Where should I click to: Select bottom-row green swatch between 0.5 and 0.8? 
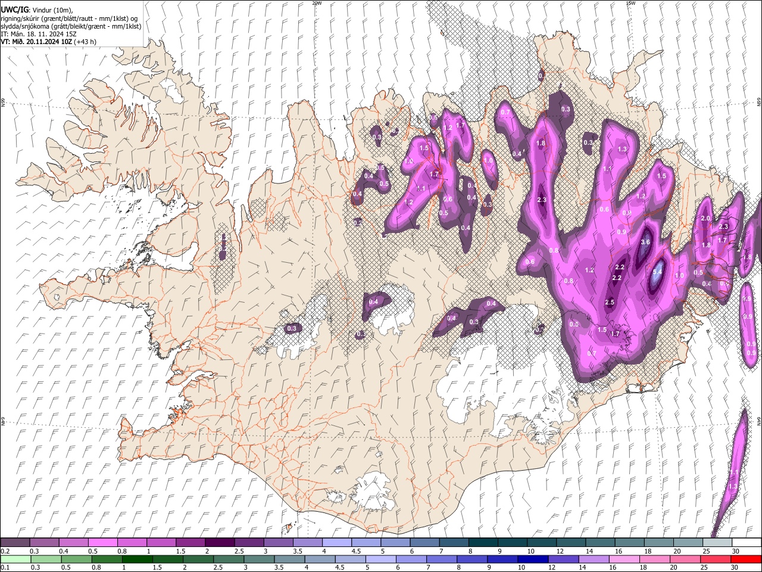click(77, 559)
